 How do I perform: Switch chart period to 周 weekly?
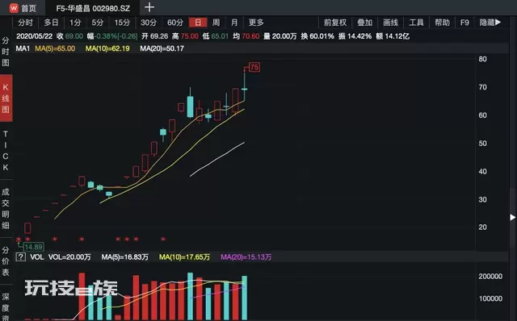pyautogui.click(x=216, y=23)
